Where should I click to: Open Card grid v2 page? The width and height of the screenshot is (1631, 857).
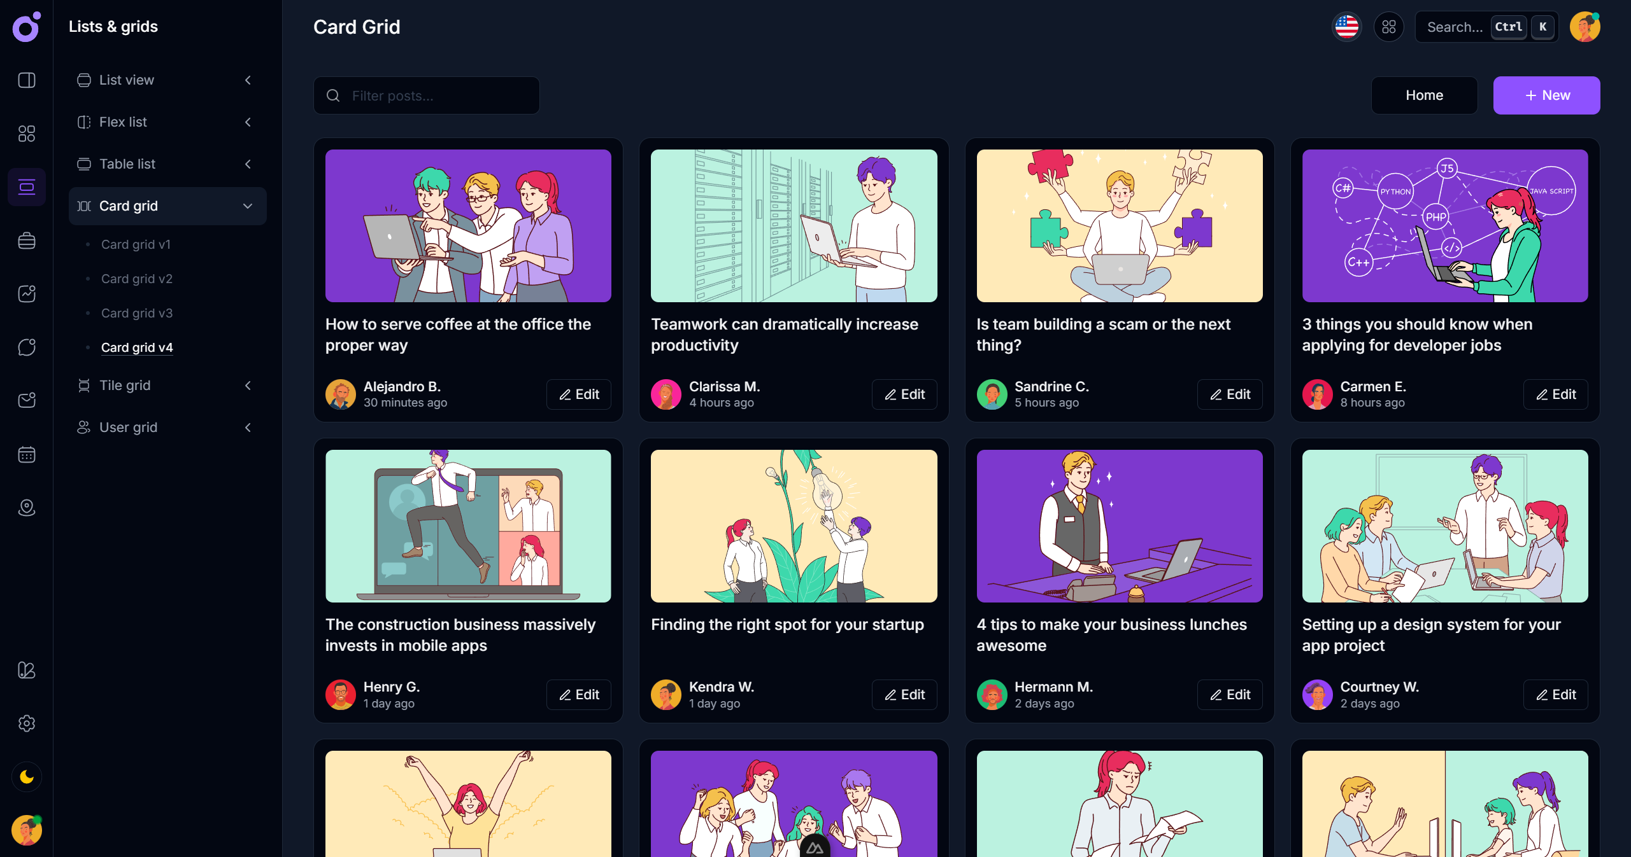click(x=137, y=279)
